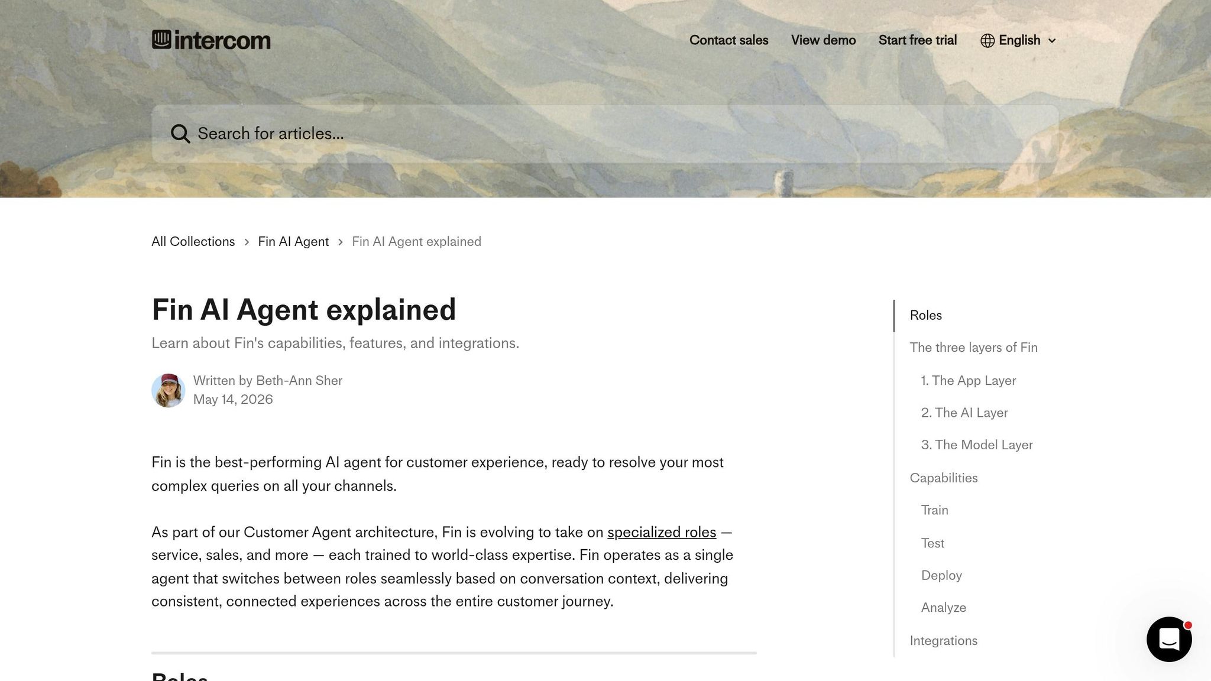Jump to 3. The Model Layer section
This screenshot has height=681, width=1211.
click(976, 445)
